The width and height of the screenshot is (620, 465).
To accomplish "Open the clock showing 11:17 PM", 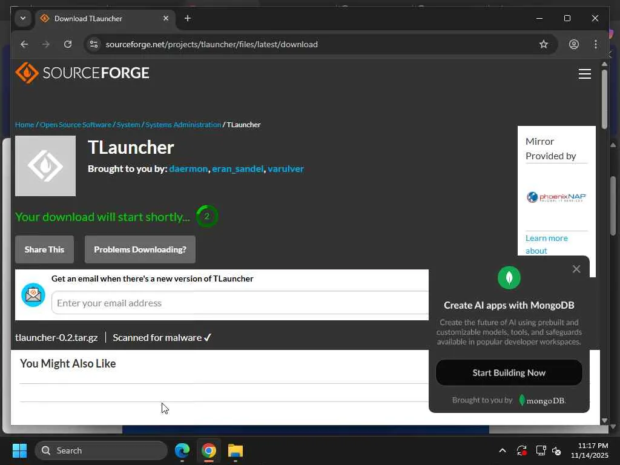I will 589,450.
